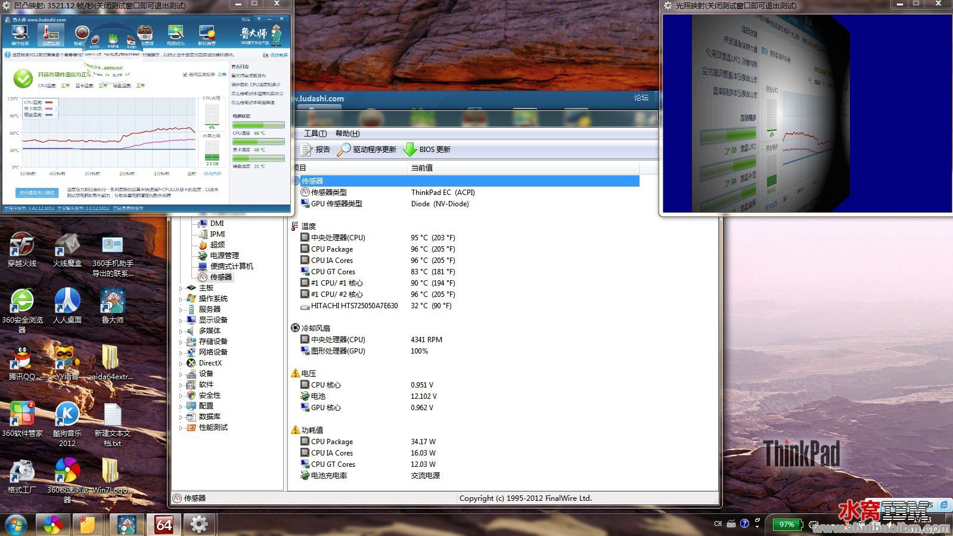Open 新建文本文档.txt on desktop

click(112, 424)
